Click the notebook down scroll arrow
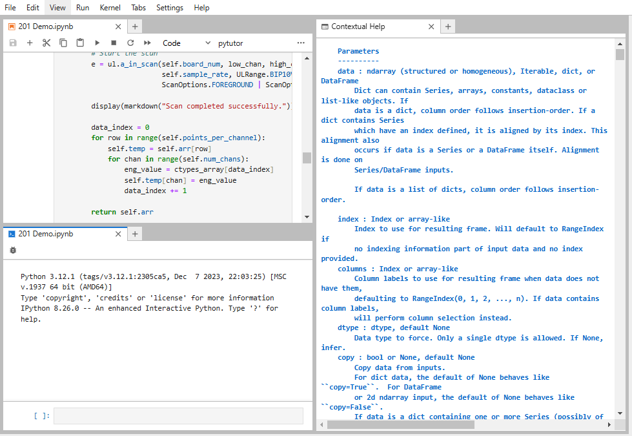The image size is (632, 436). click(x=307, y=217)
